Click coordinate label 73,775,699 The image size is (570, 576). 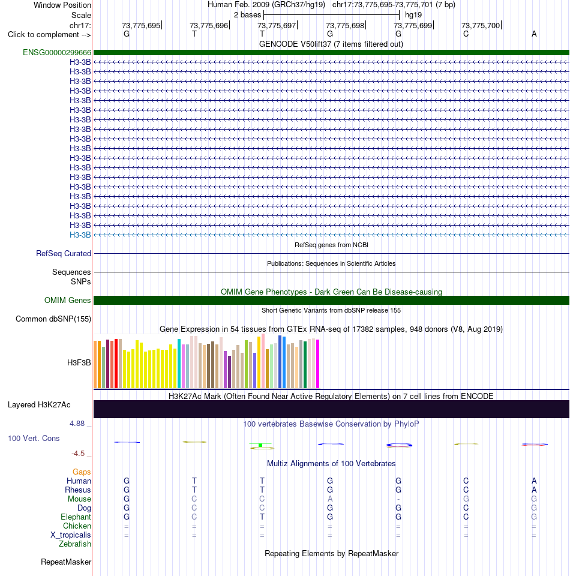413,25
